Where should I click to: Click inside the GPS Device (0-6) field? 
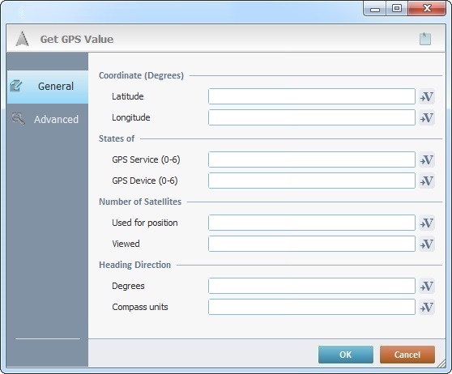(312, 181)
